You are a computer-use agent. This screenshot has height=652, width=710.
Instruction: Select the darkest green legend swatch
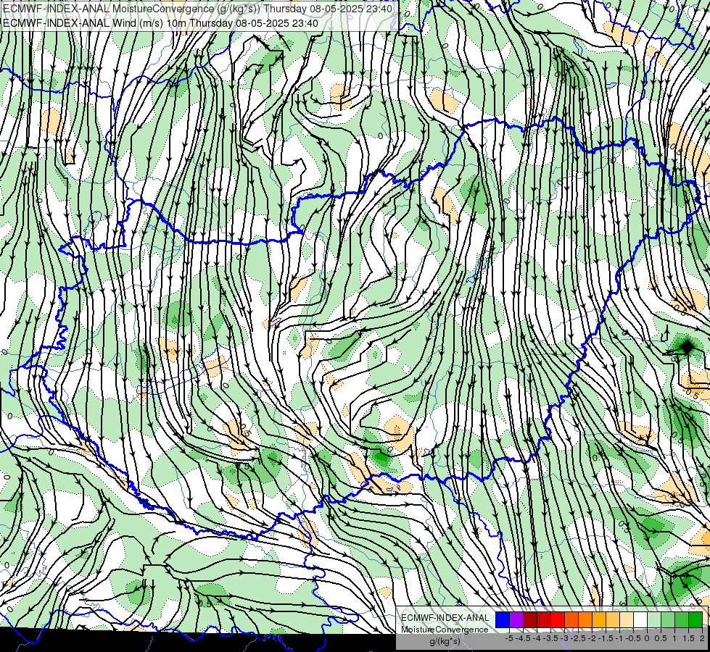pos(695,619)
